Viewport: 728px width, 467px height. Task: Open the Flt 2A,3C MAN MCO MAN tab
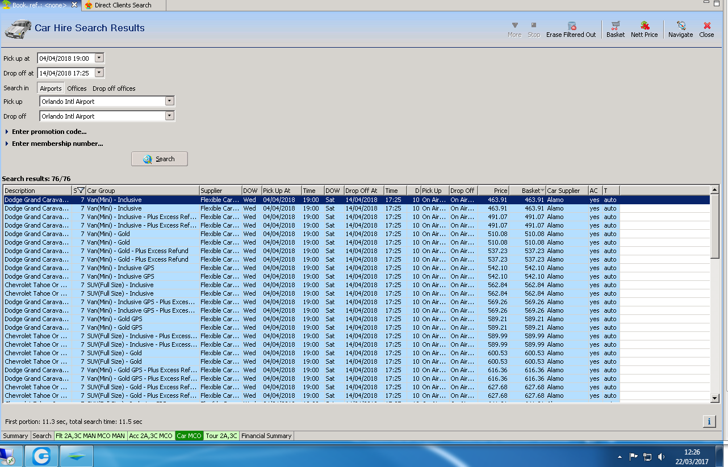[x=90, y=436]
